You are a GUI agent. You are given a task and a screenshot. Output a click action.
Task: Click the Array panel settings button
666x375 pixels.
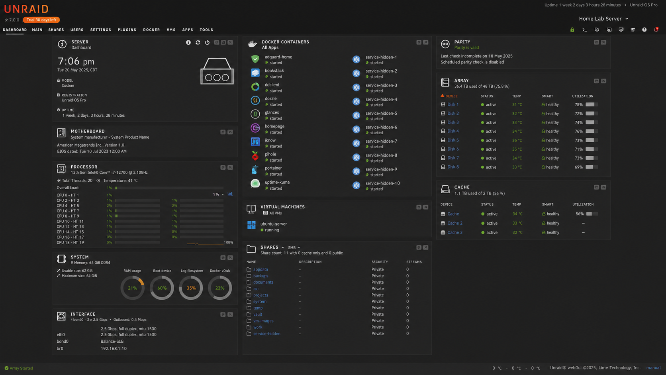pos(596,81)
